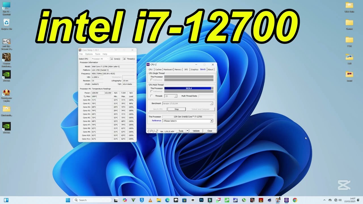Launch Microsoft Edge from the taskbar
Screen dimensions: 363x204
tap(167, 200)
